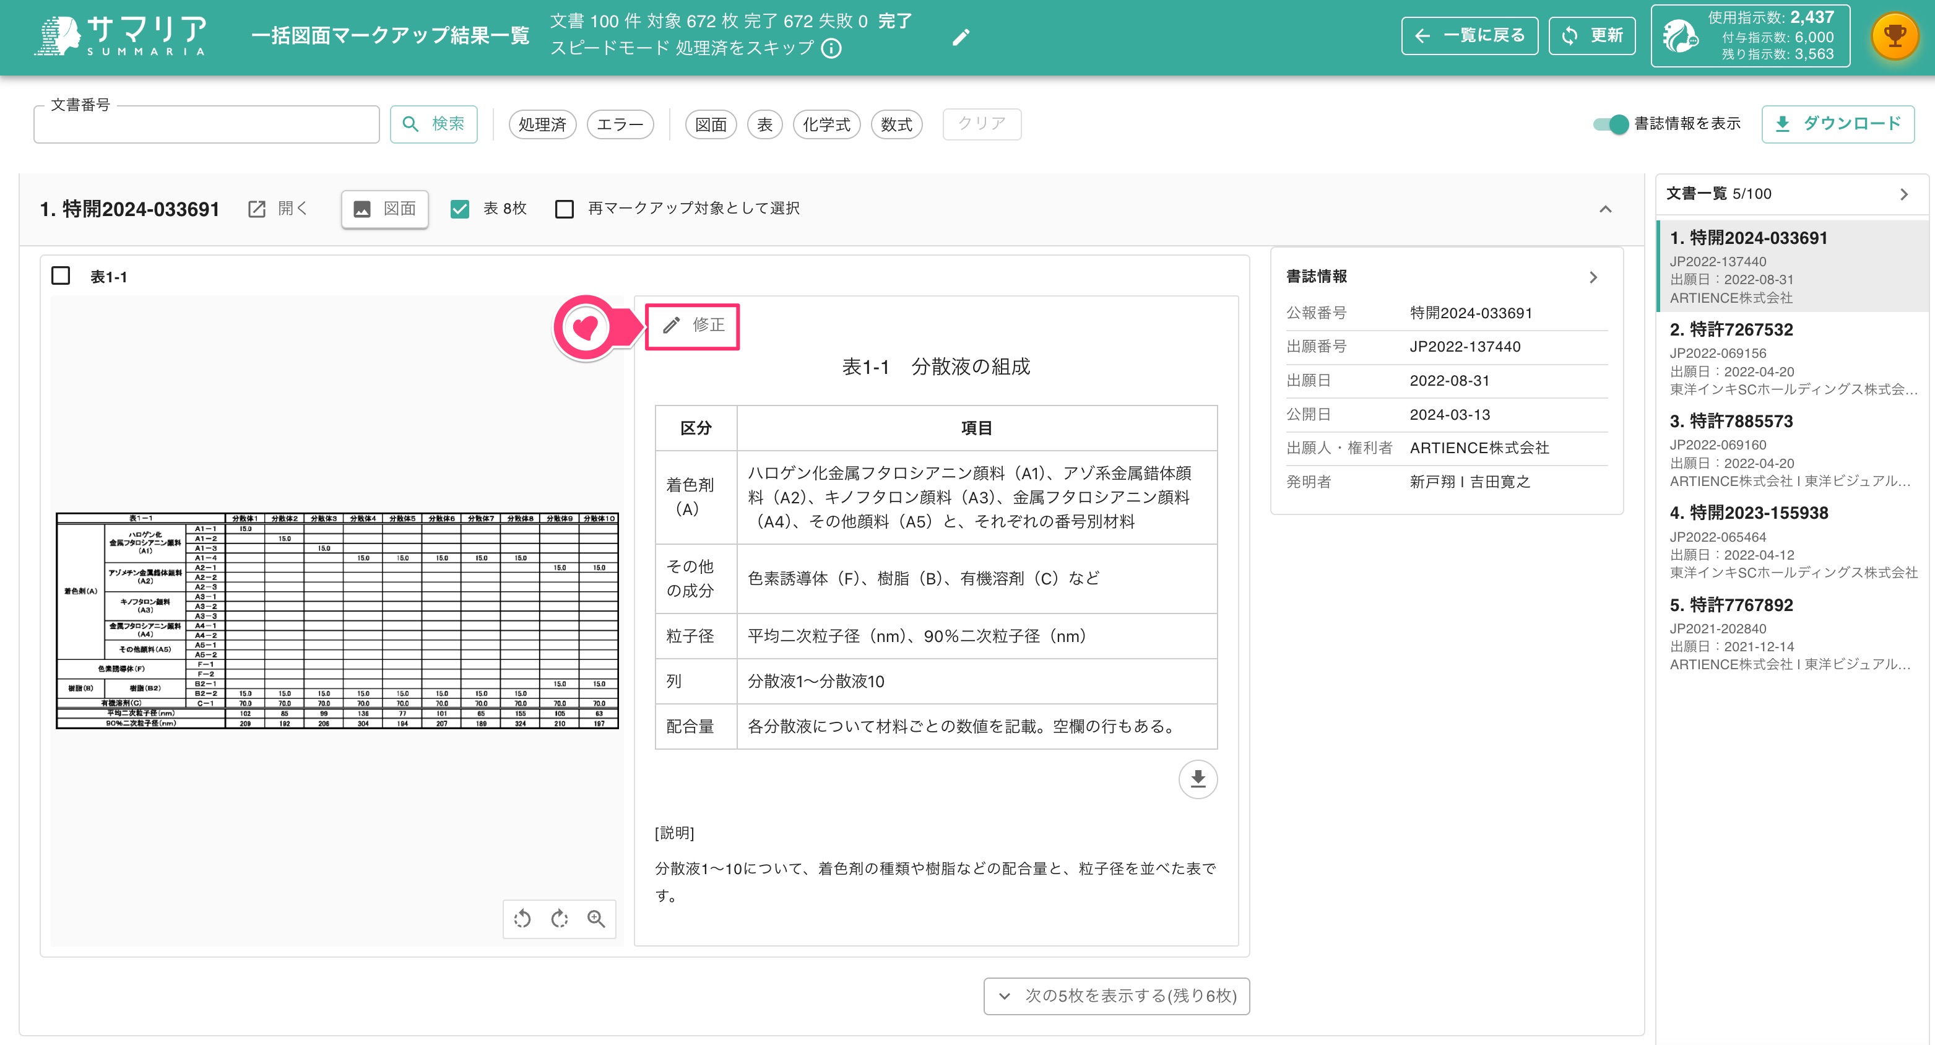Click the 使用指示数 usage counter panel

1749,36
